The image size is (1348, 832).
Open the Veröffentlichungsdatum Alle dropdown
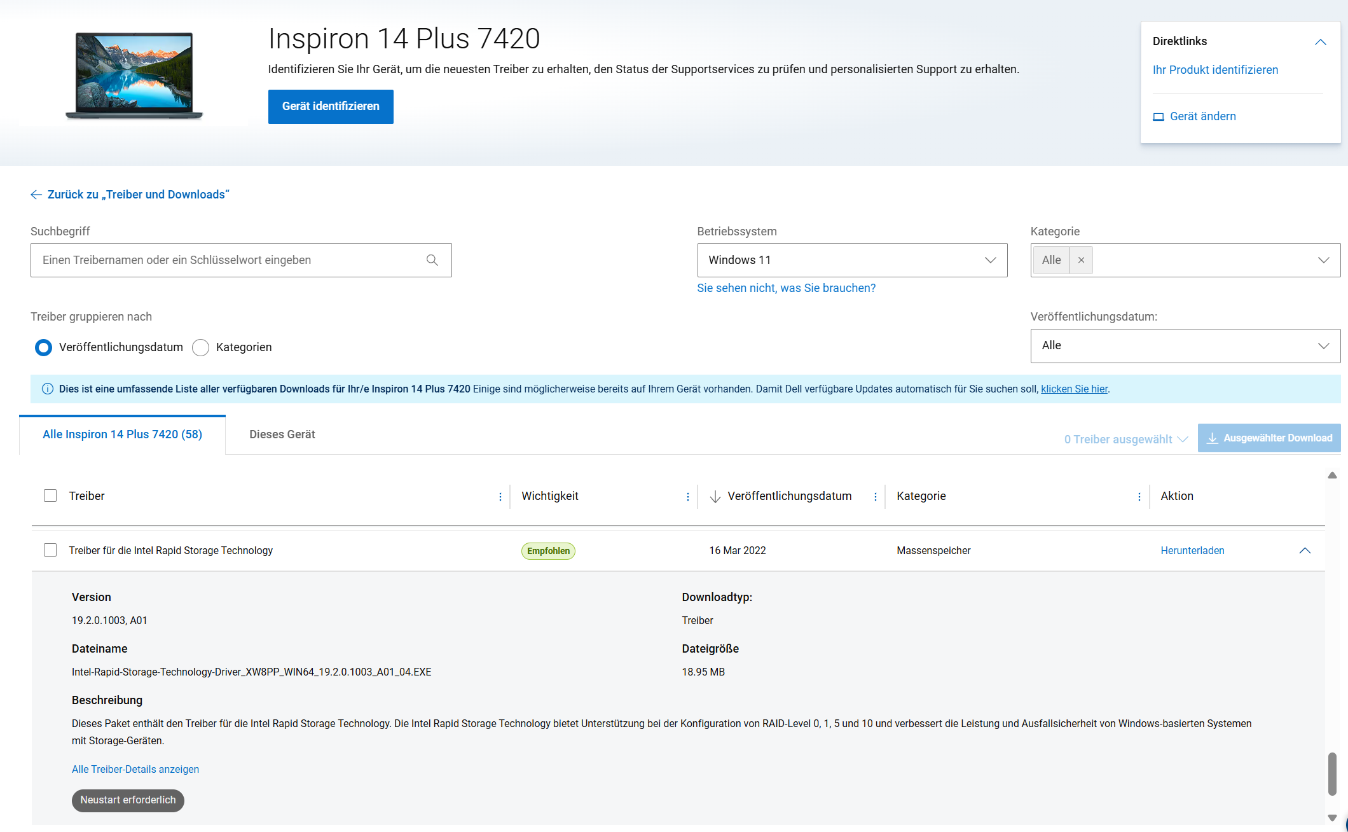click(x=1185, y=346)
